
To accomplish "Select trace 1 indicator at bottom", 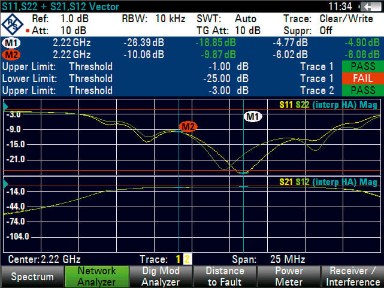I will pos(178,259).
